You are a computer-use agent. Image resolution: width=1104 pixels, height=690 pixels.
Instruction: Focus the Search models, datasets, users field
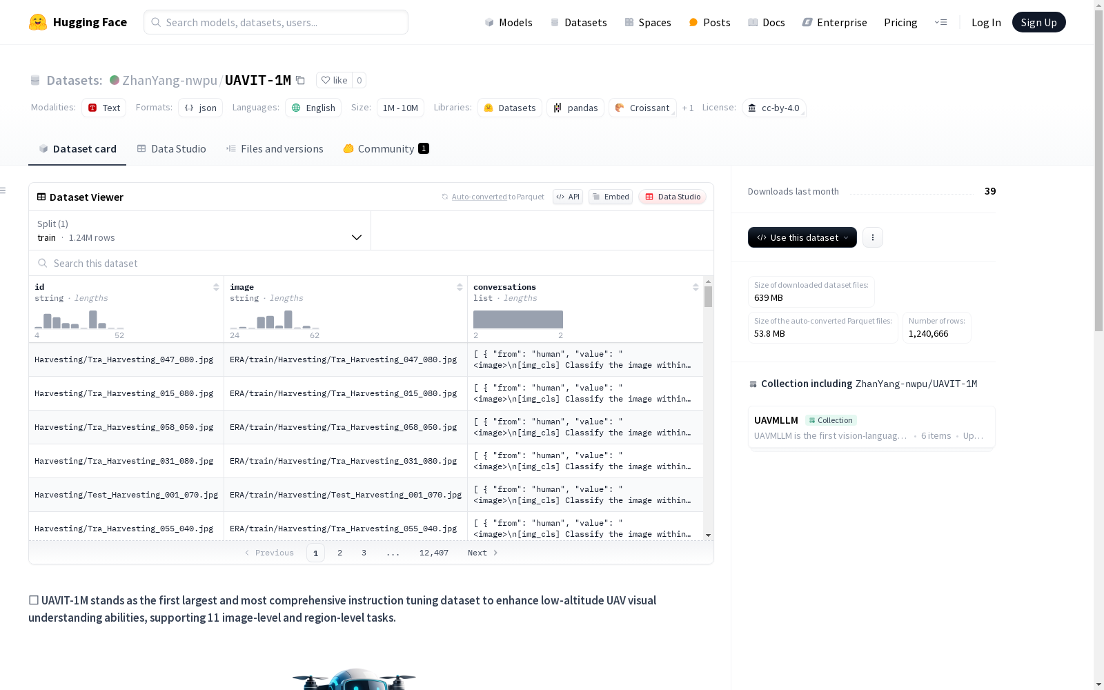[276, 22]
